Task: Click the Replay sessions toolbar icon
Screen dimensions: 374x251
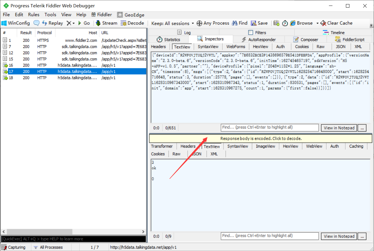Action: [45, 23]
